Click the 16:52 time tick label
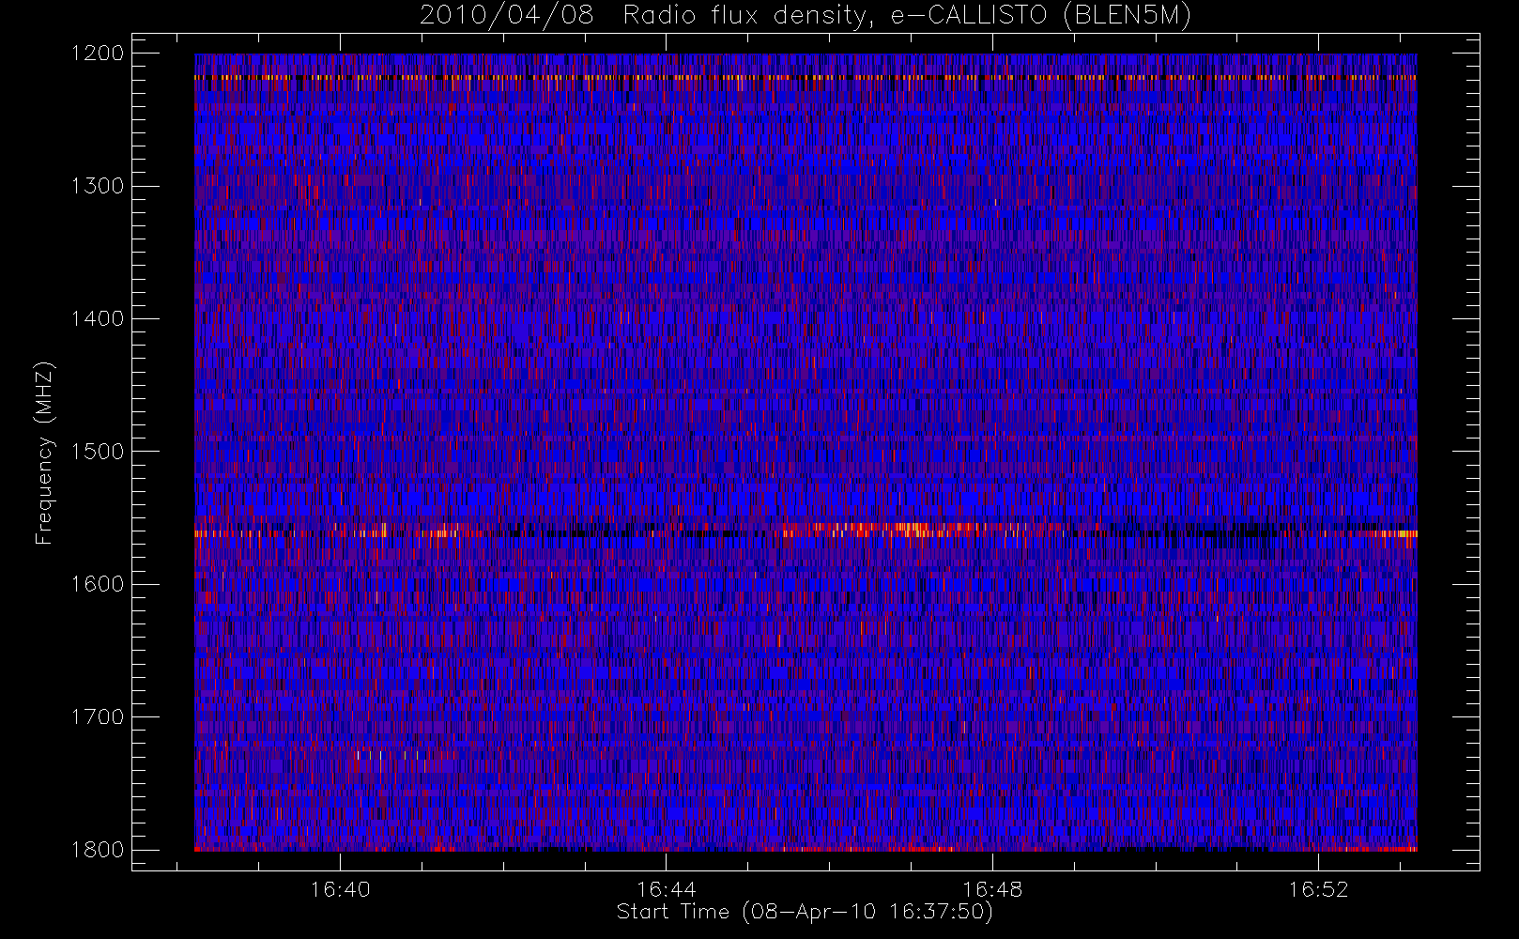1519x939 pixels. point(1318,889)
